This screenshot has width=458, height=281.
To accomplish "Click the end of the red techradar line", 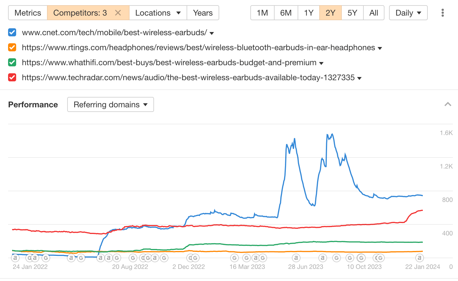I will [422, 210].
